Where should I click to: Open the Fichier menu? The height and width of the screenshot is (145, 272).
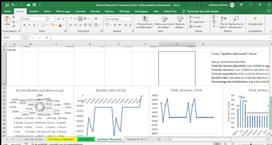click(8, 12)
